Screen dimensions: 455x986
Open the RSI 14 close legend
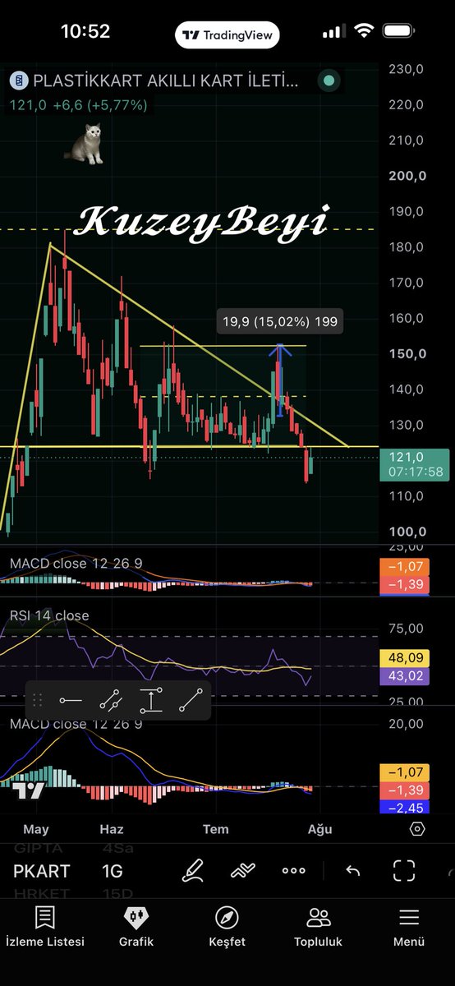coord(49,615)
